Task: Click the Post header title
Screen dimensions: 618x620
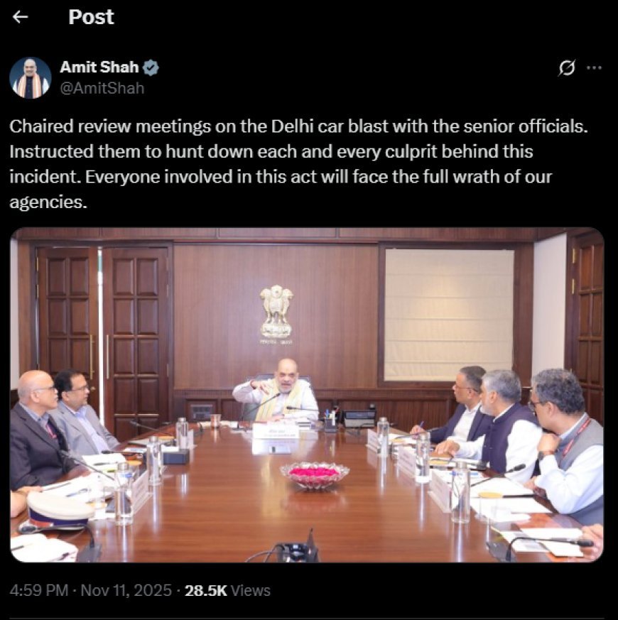Action: pos(91,17)
